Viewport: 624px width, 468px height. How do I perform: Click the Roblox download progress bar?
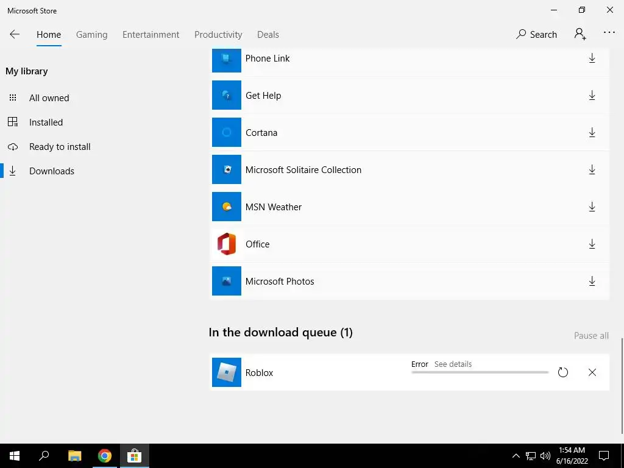click(x=480, y=372)
